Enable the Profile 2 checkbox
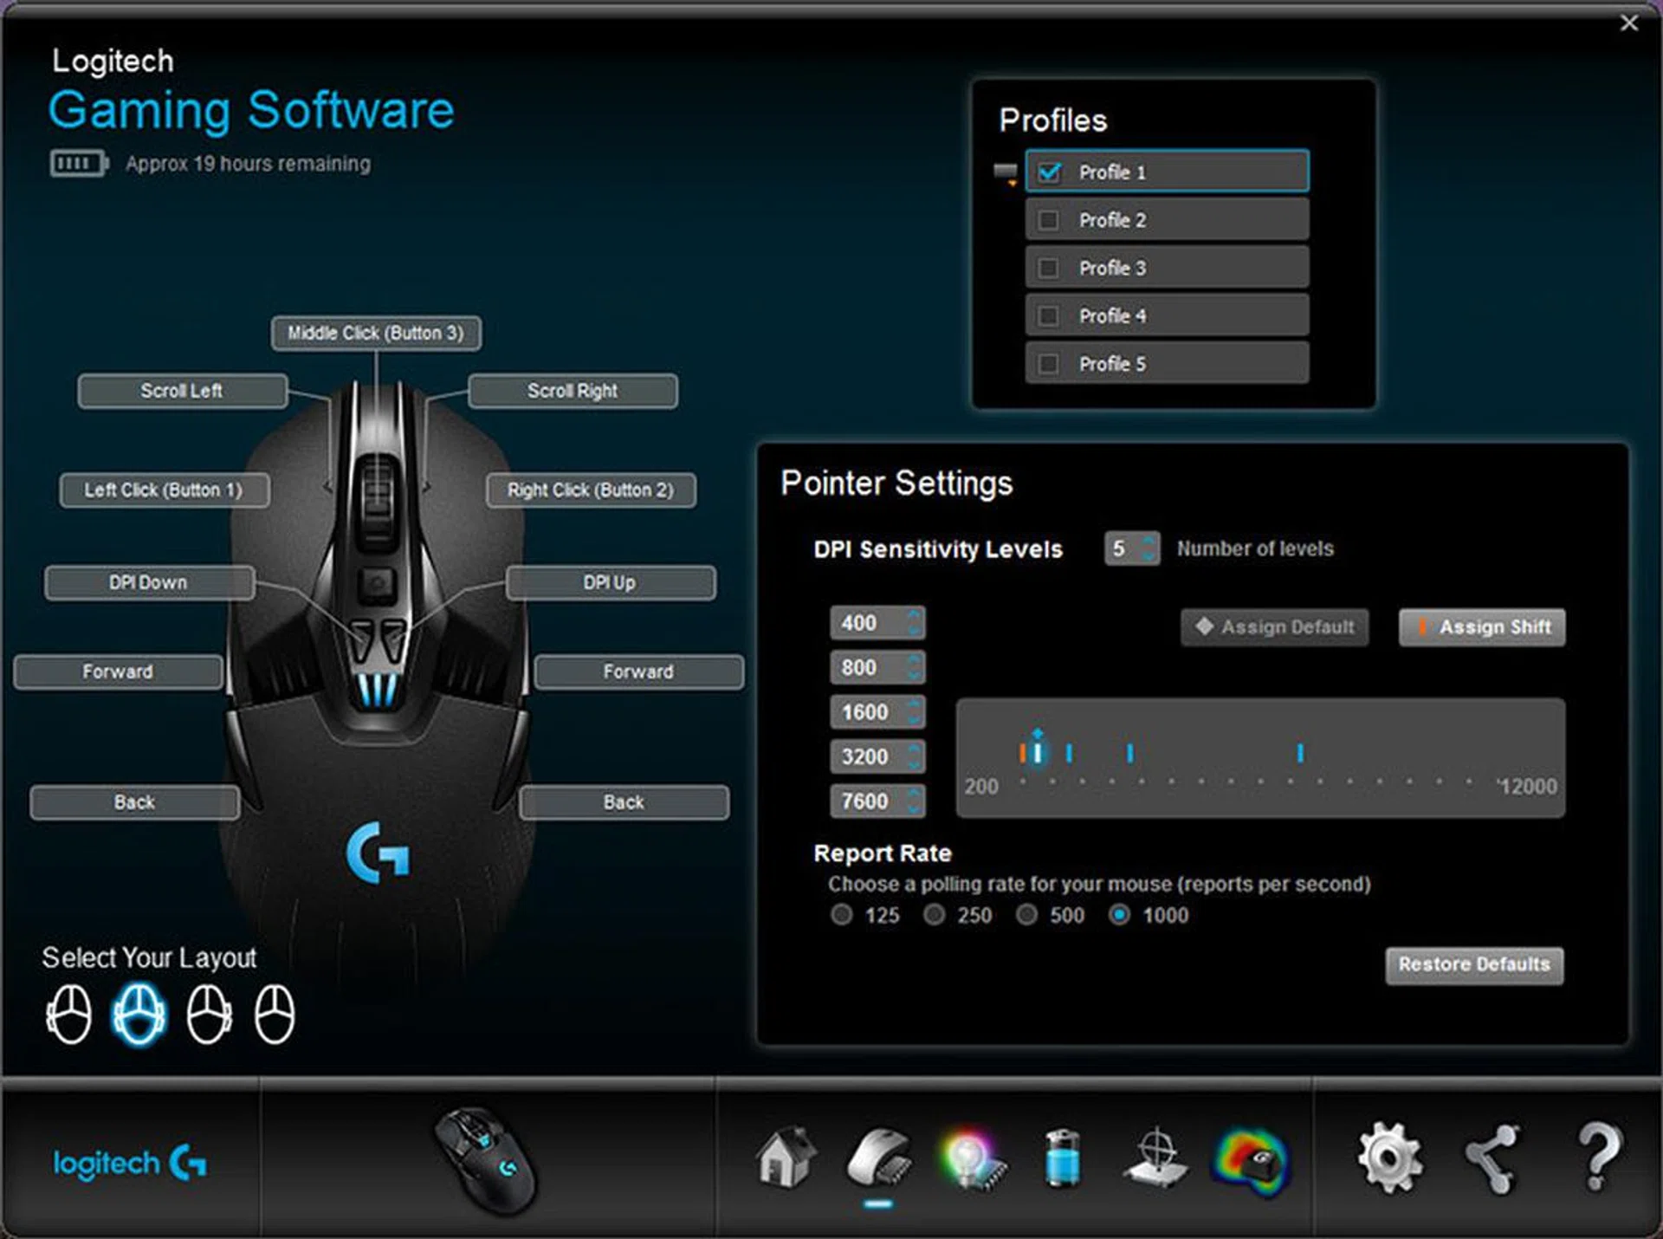The height and width of the screenshot is (1239, 1663). (1048, 220)
